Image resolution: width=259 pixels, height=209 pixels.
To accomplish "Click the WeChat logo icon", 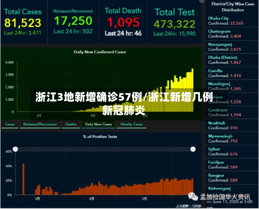I will coord(193,197).
